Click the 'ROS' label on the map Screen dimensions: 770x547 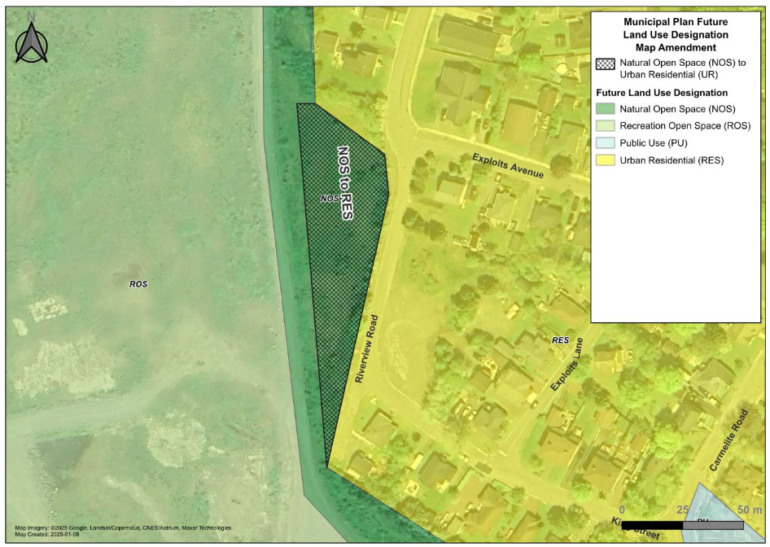coord(138,284)
